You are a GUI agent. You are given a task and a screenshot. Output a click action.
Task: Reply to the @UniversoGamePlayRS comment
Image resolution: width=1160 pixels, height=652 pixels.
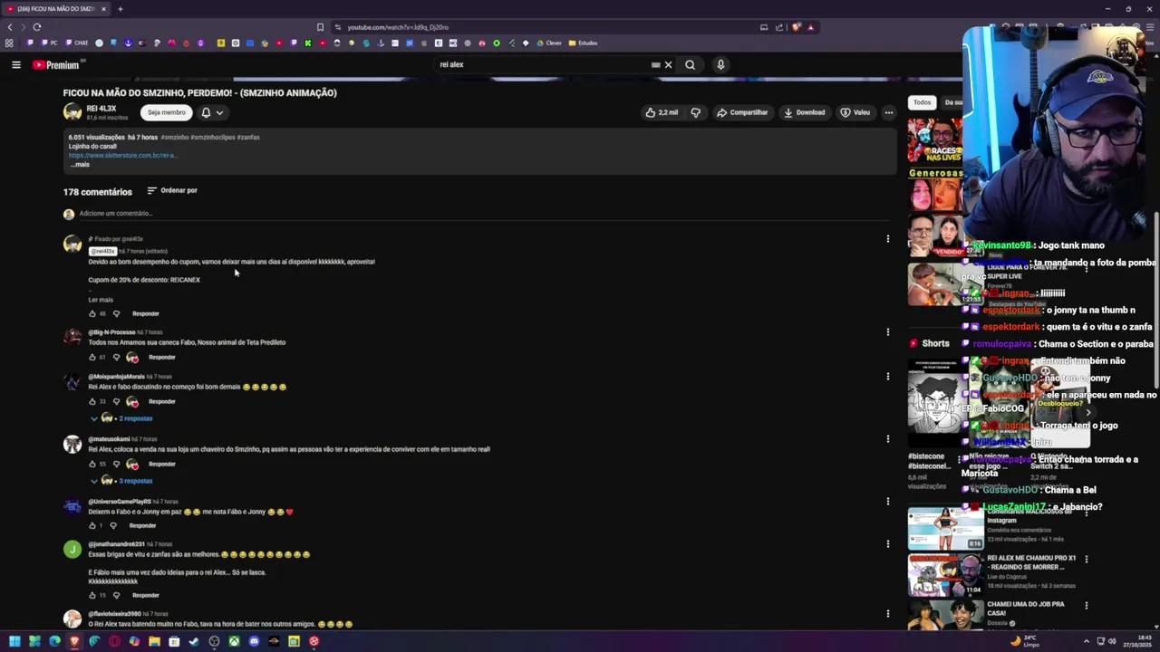[142, 525]
